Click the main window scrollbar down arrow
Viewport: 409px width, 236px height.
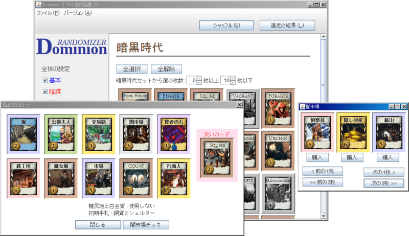pyautogui.click(x=324, y=216)
